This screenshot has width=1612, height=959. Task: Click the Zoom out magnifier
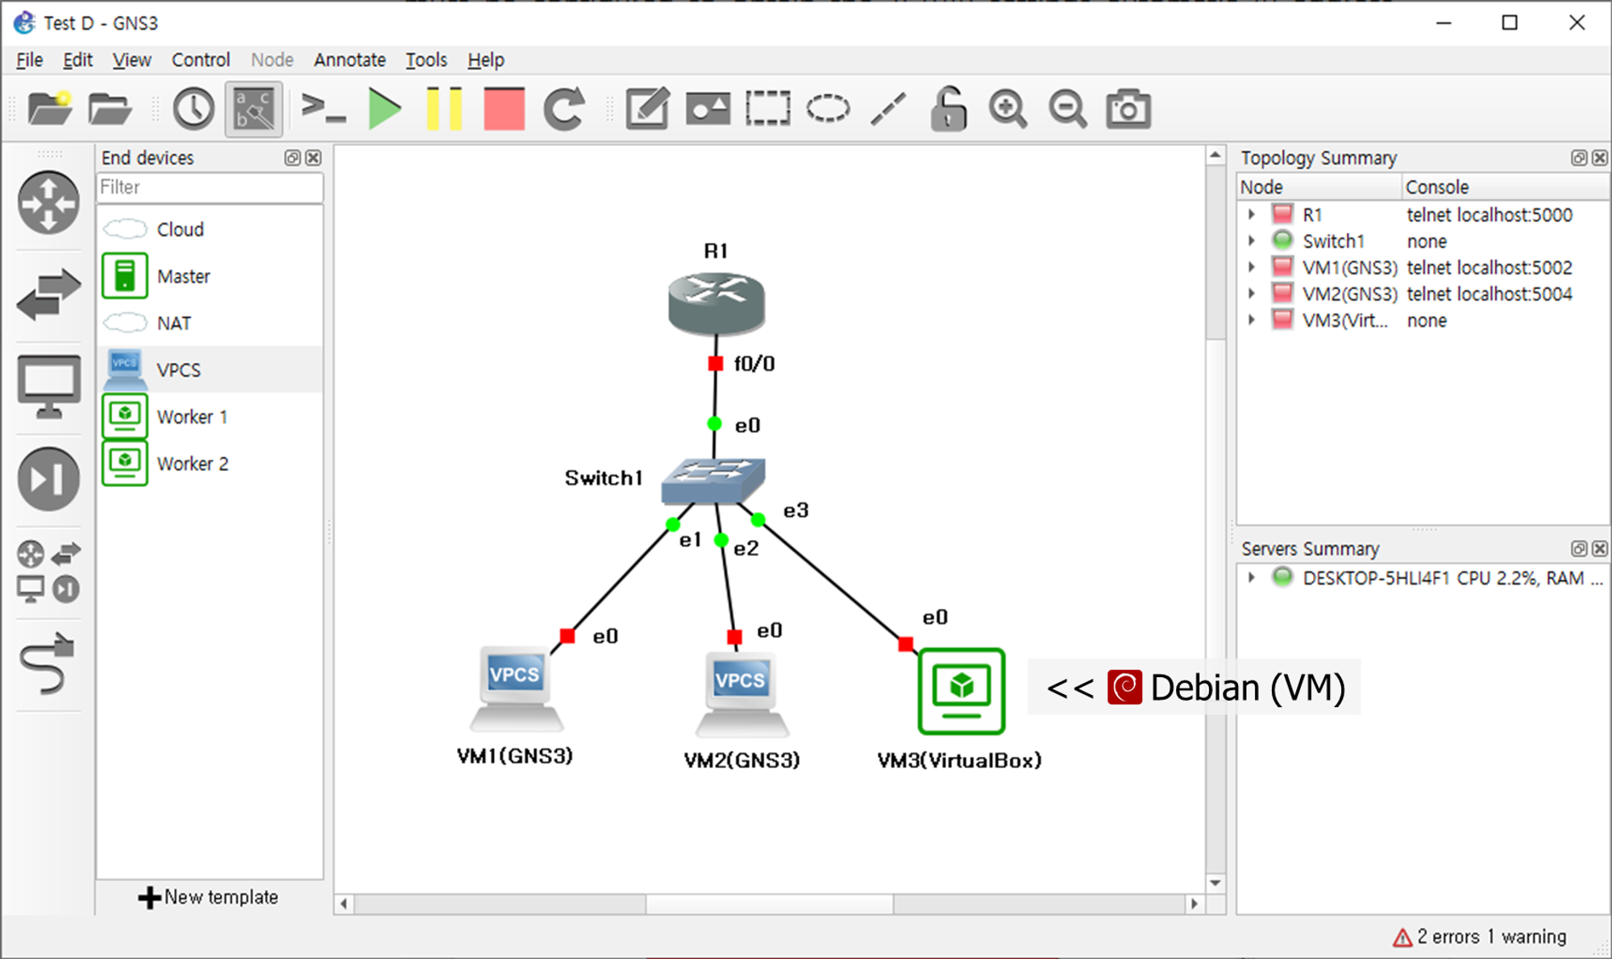tap(1068, 109)
